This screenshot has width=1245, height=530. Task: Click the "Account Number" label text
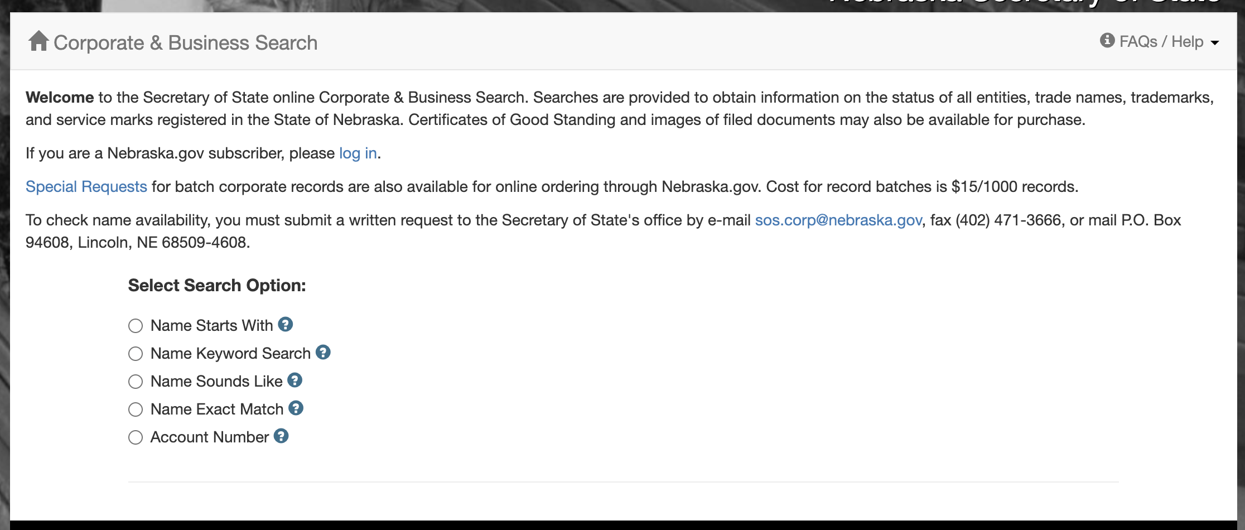pos(210,437)
